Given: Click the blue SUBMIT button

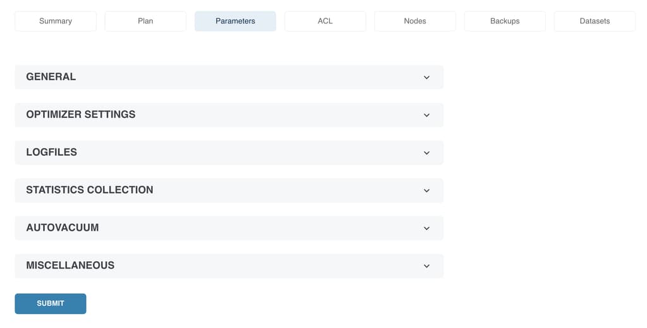Looking at the screenshot, I should (x=51, y=303).
